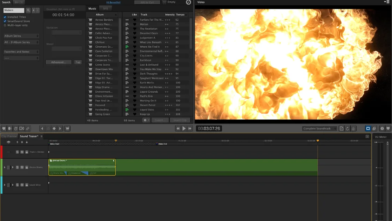Click the heart for Where We Find It
The image size is (392, 221).
coord(135,47)
